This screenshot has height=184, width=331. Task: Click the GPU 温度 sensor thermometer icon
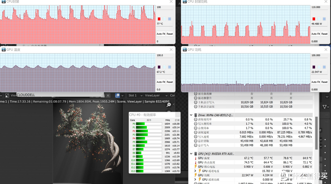[196, 158]
